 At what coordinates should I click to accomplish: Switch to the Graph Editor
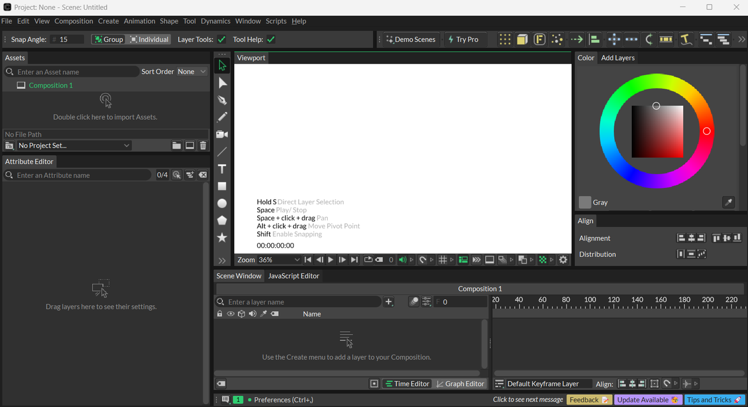coord(459,384)
